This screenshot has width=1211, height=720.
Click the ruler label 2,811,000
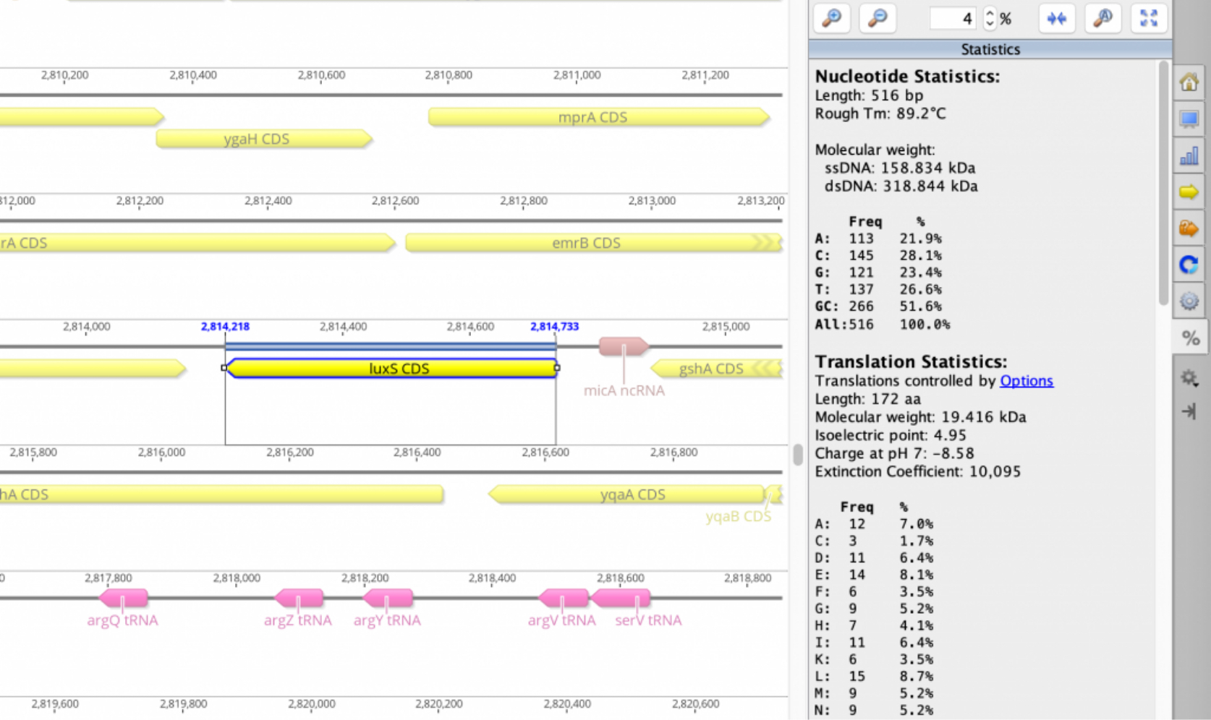(x=577, y=75)
